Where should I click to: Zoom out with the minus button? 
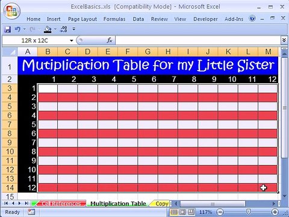[220, 212]
